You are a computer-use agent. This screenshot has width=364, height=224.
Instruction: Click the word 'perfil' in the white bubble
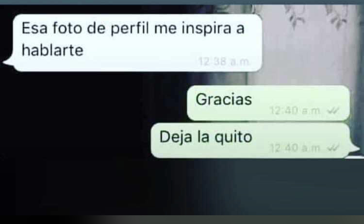[129, 29]
